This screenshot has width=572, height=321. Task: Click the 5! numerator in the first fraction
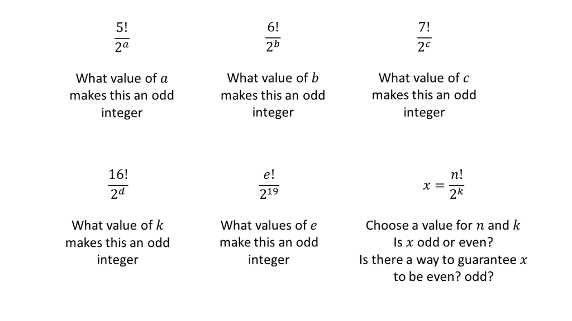point(122,27)
